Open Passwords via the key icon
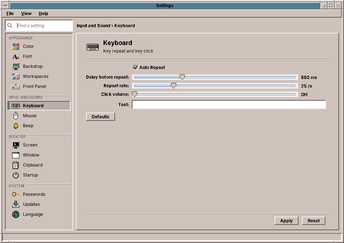 (15, 194)
